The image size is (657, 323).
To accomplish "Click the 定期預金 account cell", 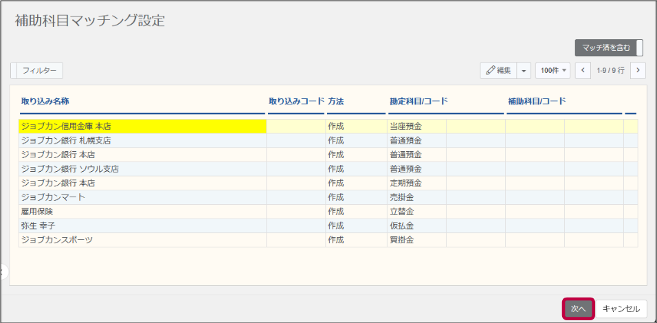I will (x=416, y=183).
